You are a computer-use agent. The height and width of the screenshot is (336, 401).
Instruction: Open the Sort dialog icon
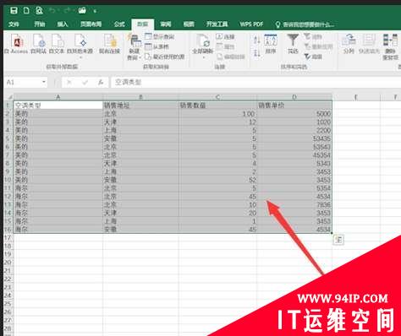pyautogui.click(x=271, y=44)
